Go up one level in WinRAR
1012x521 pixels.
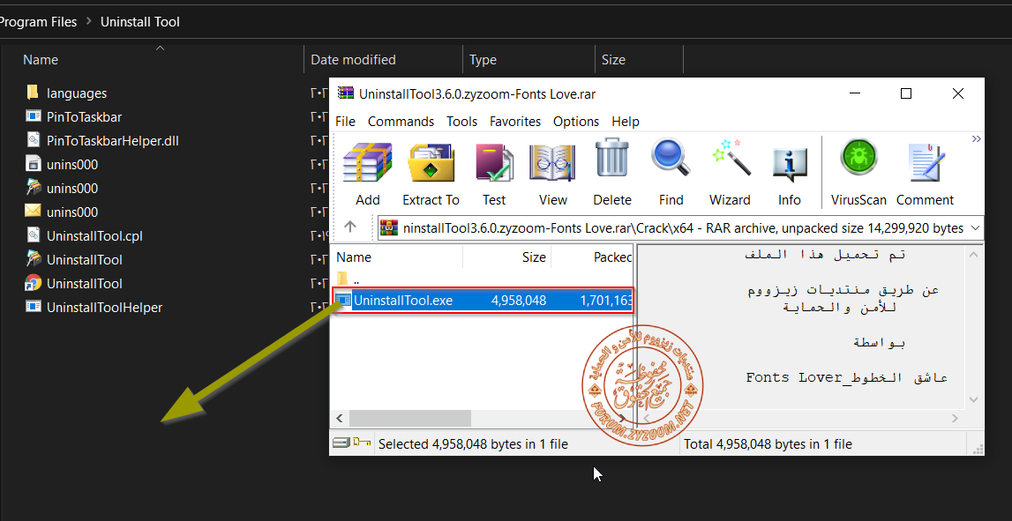click(x=350, y=227)
